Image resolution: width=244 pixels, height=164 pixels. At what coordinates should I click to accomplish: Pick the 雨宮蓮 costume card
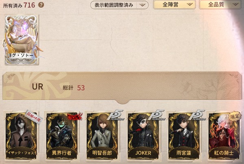coord(184,136)
